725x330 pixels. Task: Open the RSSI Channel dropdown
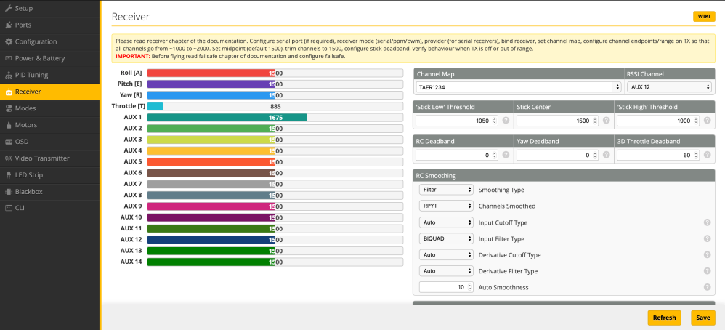[668, 87]
